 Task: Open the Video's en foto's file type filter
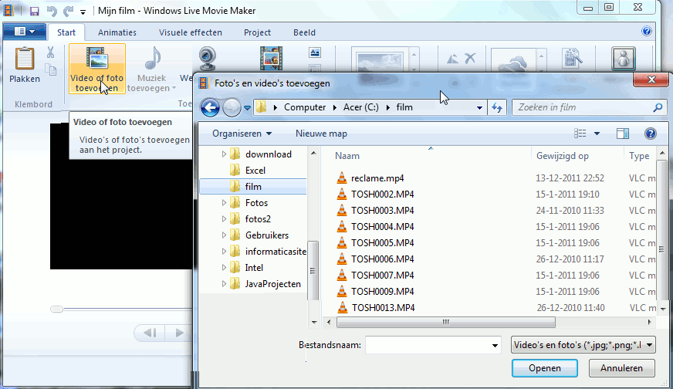coord(583,345)
